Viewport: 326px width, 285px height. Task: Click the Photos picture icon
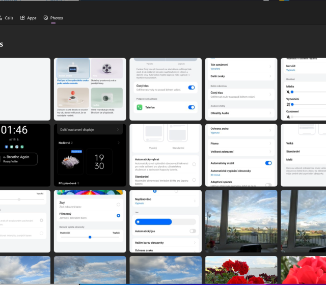(x=46, y=18)
